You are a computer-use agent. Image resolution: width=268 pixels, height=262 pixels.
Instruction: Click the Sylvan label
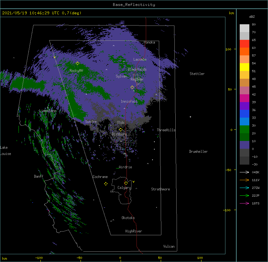pos(121,76)
